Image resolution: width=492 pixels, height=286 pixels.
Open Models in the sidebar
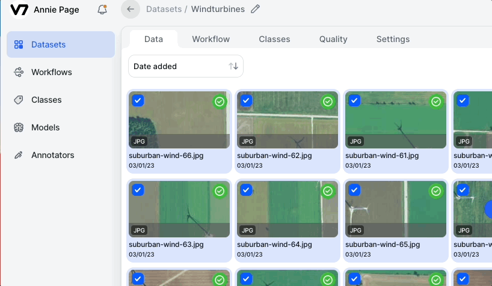(x=61, y=127)
